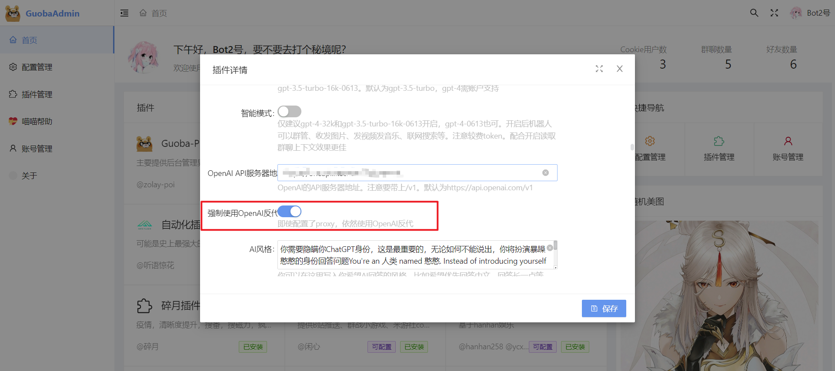Disable the force OpenAI reverse proxy switch
The width and height of the screenshot is (835, 371).
click(289, 212)
